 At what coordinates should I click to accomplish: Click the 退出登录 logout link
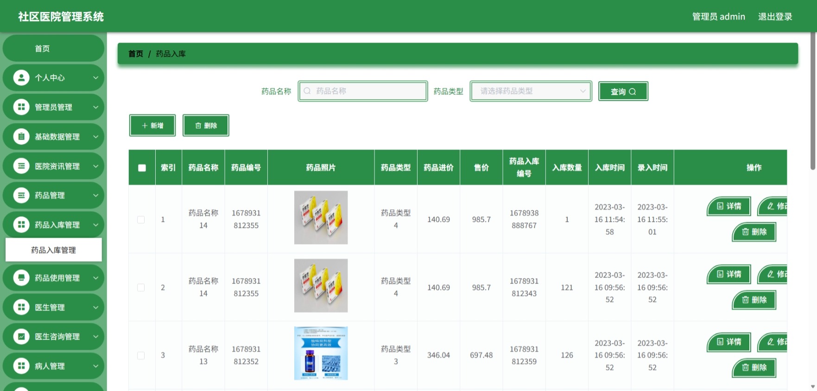point(775,16)
